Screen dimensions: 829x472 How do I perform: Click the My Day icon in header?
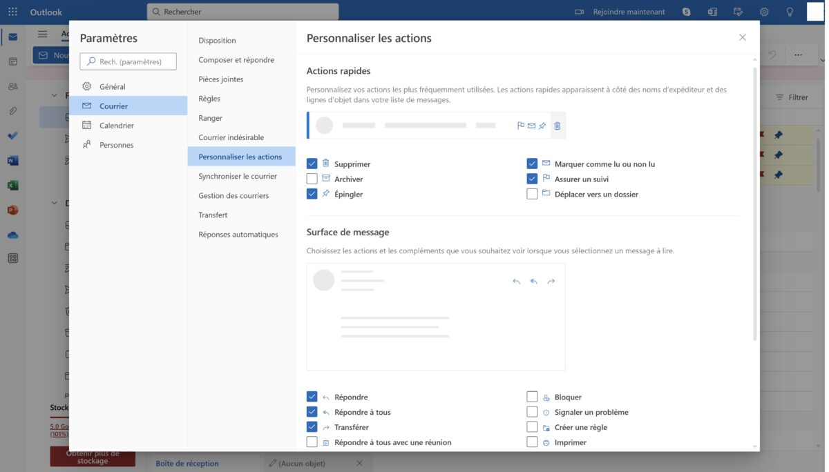tap(738, 12)
